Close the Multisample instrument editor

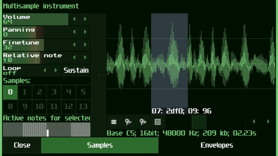coord(22,145)
